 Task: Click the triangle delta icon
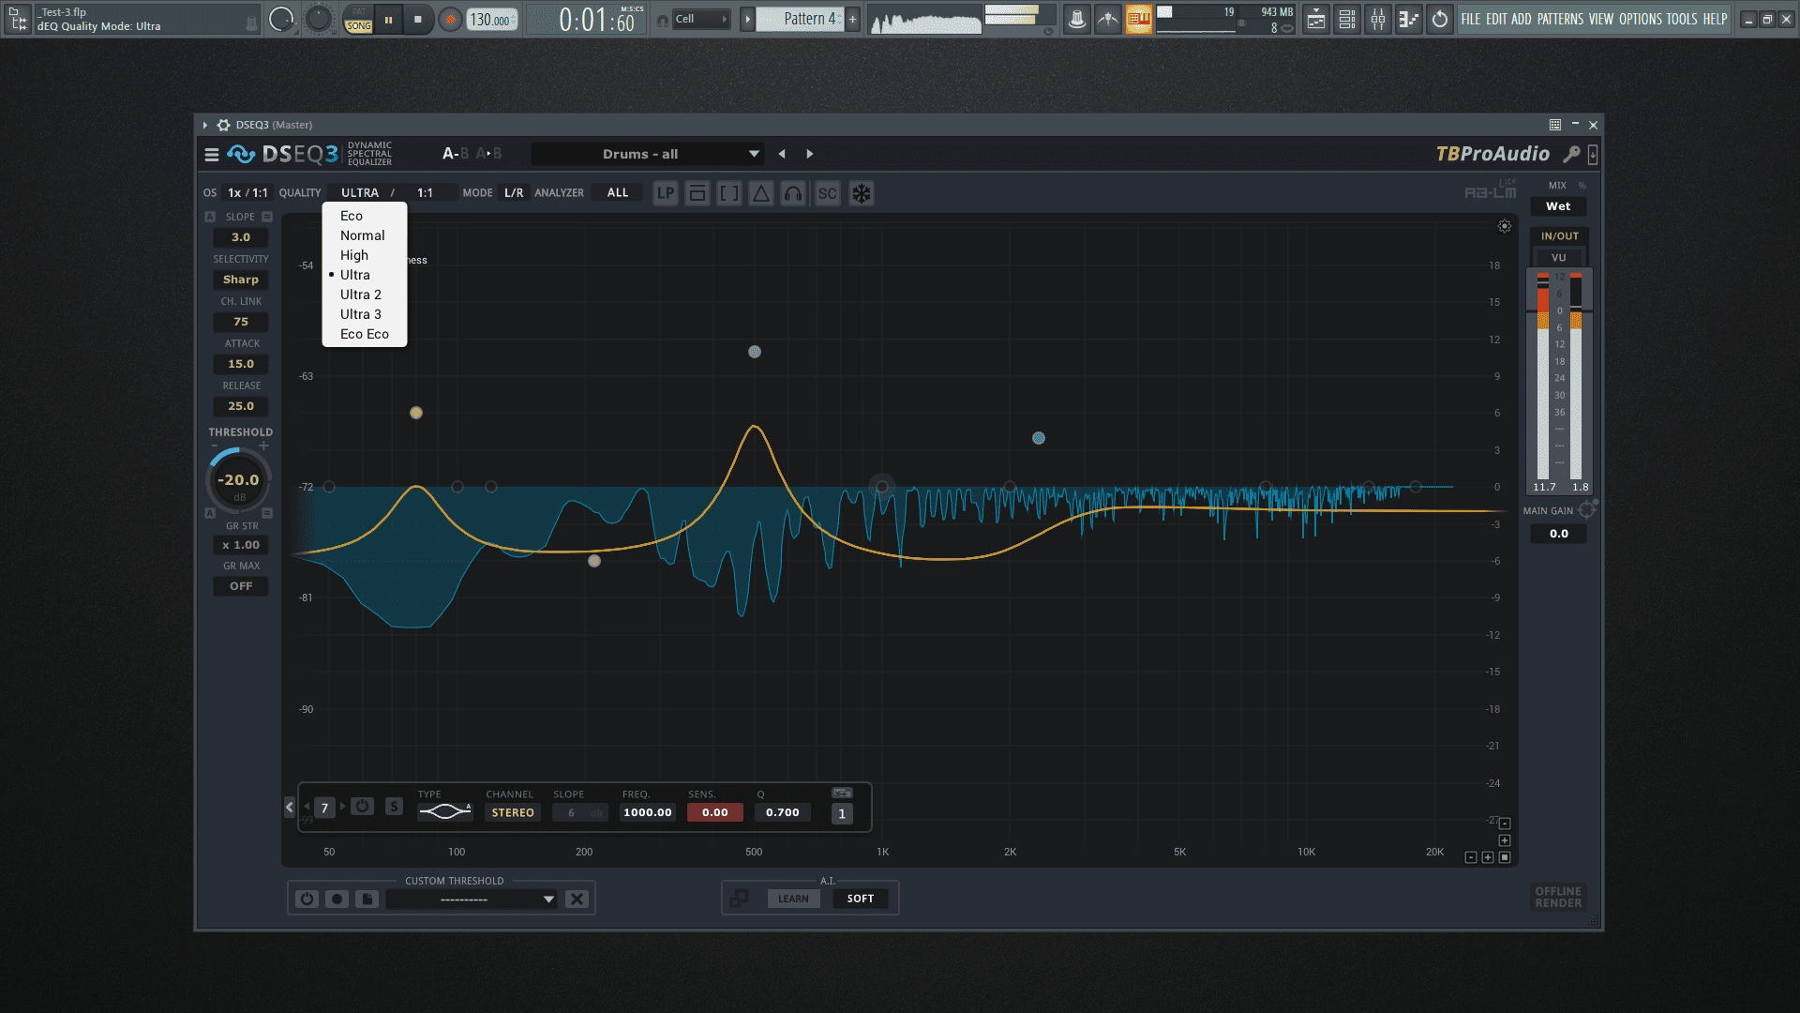point(761,193)
